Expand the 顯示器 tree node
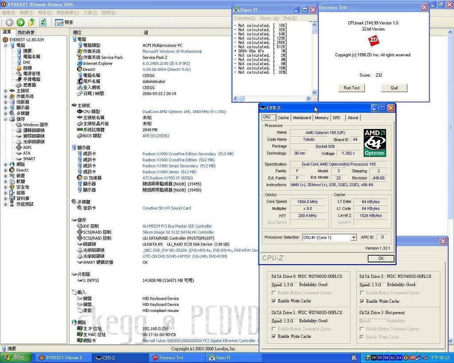 point(5,108)
